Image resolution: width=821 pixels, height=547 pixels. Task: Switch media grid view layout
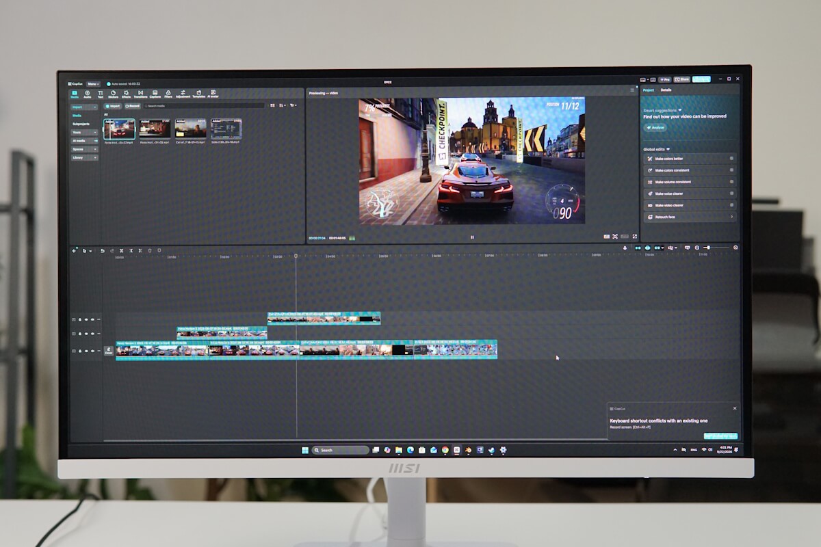click(x=272, y=105)
